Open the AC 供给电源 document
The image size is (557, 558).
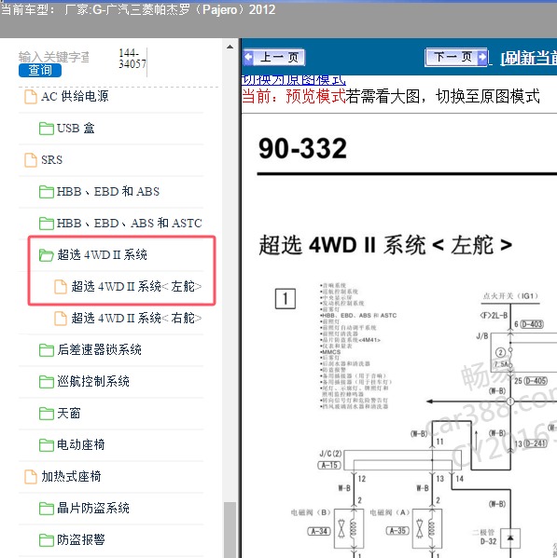click(75, 97)
